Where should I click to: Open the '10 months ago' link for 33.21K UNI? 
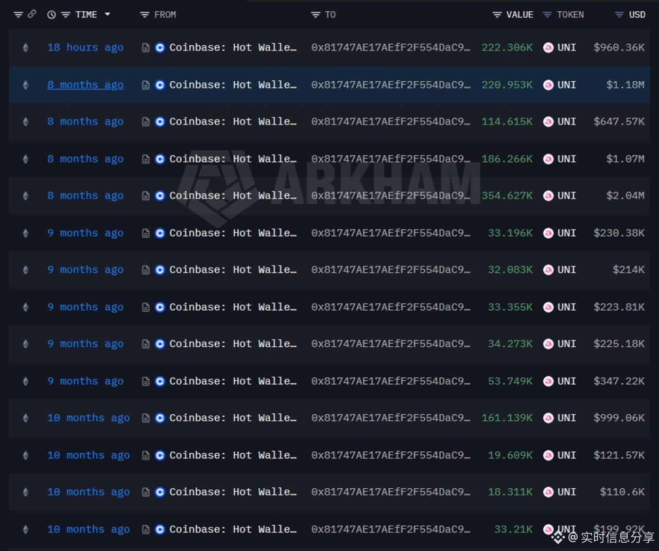click(89, 529)
